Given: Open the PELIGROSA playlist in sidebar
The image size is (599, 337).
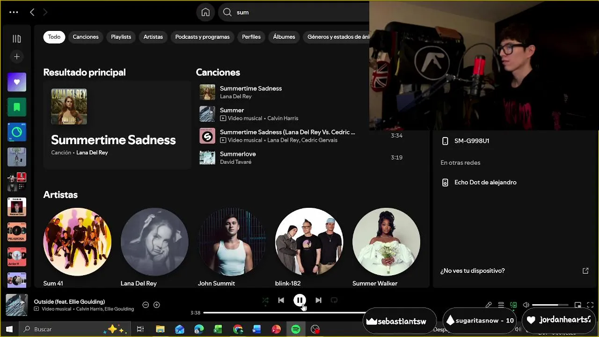Looking at the screenshot, I should tap(17, 232).
